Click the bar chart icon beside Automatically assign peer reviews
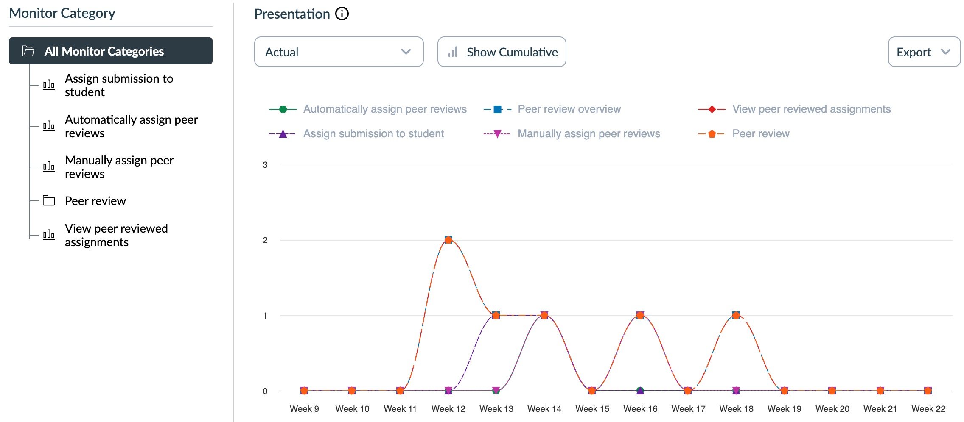The image size is (964, 422). [x=49, y=126]
